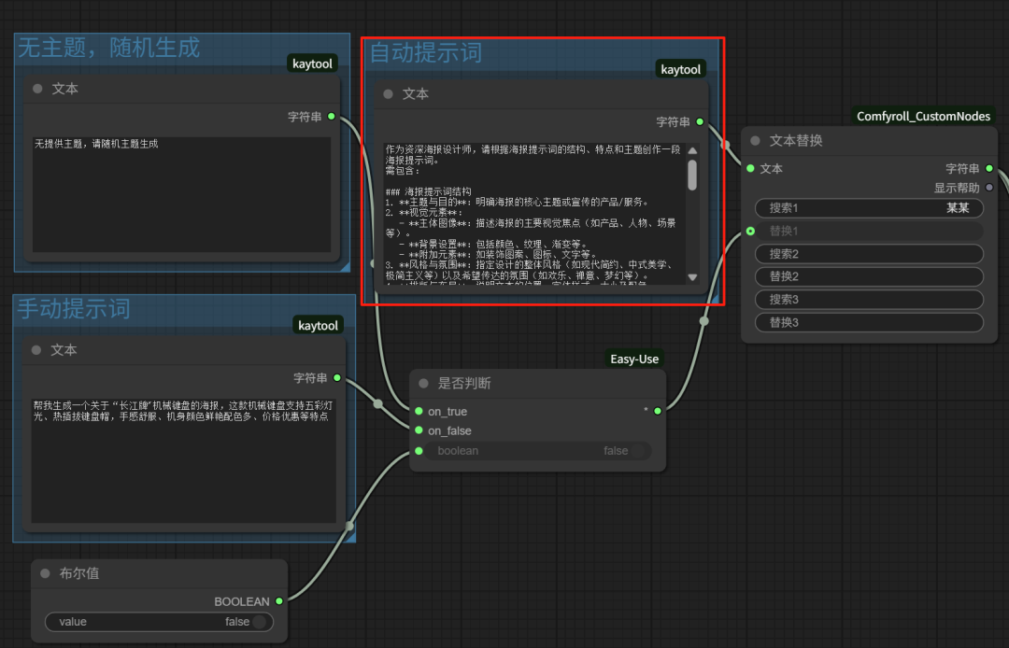Click the 显示帮助 output connector

click(x=989, y=188)
